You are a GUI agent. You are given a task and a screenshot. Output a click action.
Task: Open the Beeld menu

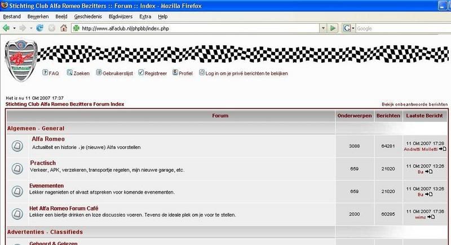pyautogui.click(x=61, y=17)
